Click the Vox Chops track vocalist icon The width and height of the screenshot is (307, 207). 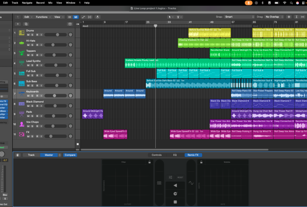21,124
